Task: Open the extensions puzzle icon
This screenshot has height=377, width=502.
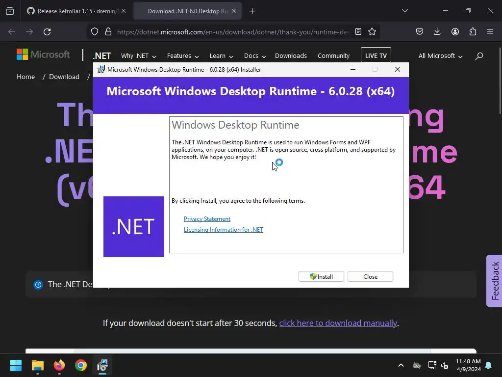Action: 473,31
